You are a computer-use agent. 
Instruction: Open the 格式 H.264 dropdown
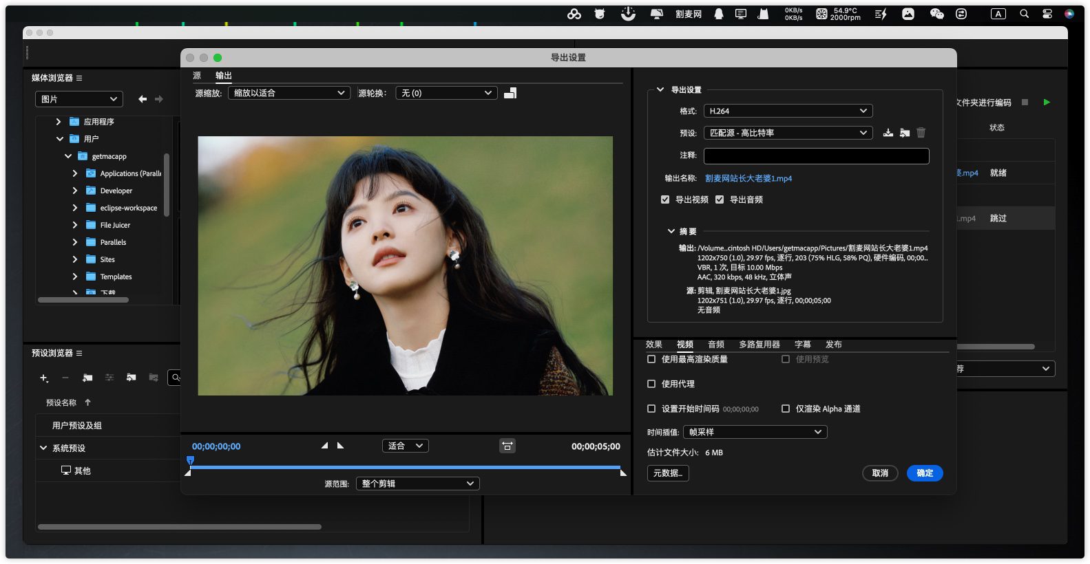[x=788, y=111]
